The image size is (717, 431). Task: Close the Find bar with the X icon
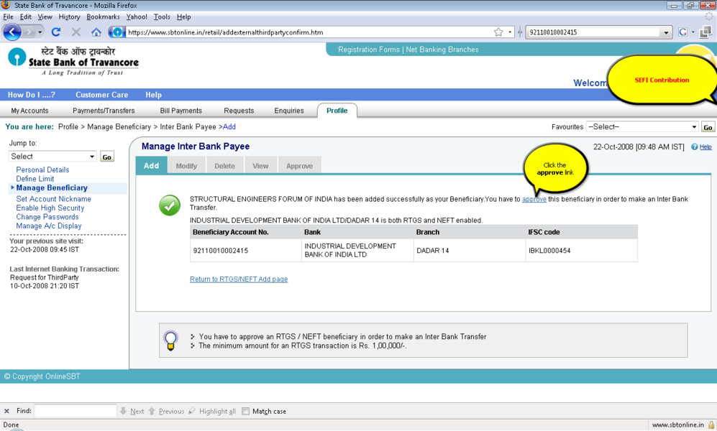pos(7,412)
